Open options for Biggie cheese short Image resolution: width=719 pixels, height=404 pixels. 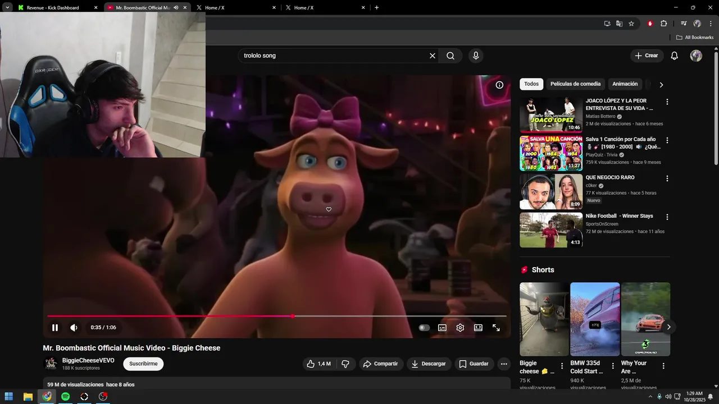[x=562, y=366]
